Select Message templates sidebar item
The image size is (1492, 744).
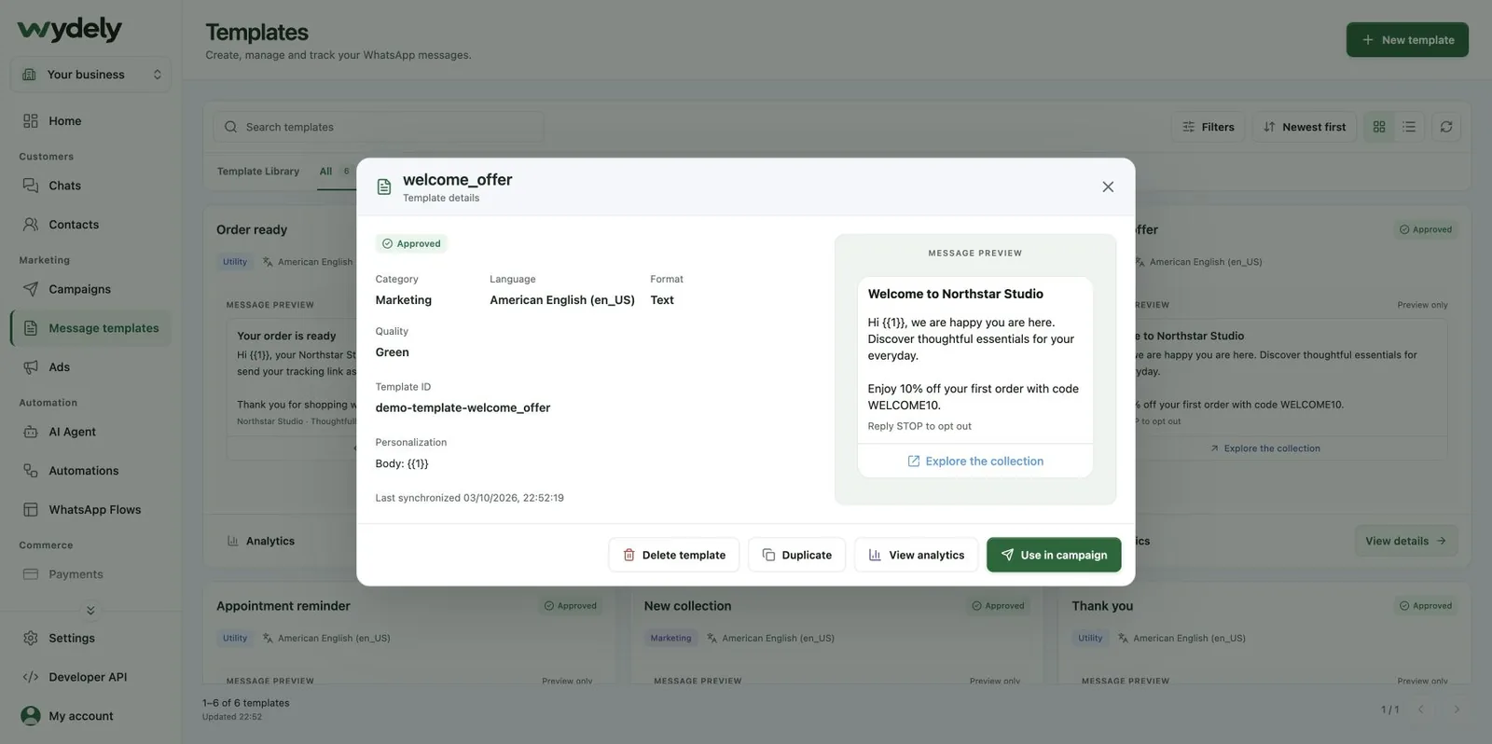coord(90,328)
